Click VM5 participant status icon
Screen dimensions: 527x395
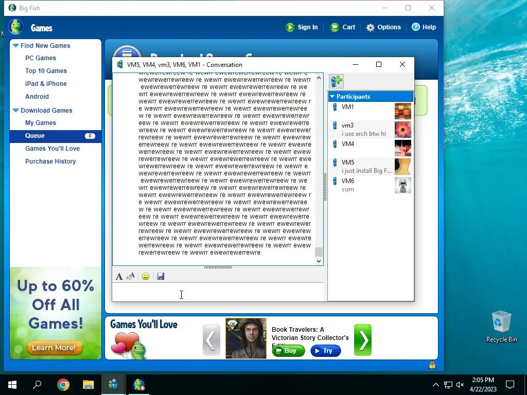[x=335, y=162]
